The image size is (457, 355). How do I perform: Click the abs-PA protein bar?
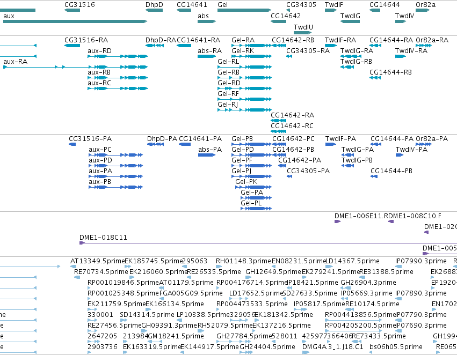[x=207, y=155]
